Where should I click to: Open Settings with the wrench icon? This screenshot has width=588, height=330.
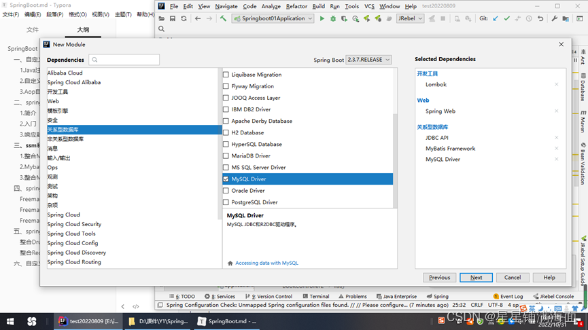554,18
